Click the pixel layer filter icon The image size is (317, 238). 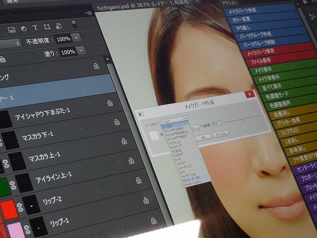pyautogui.click(x=11, y=30)
